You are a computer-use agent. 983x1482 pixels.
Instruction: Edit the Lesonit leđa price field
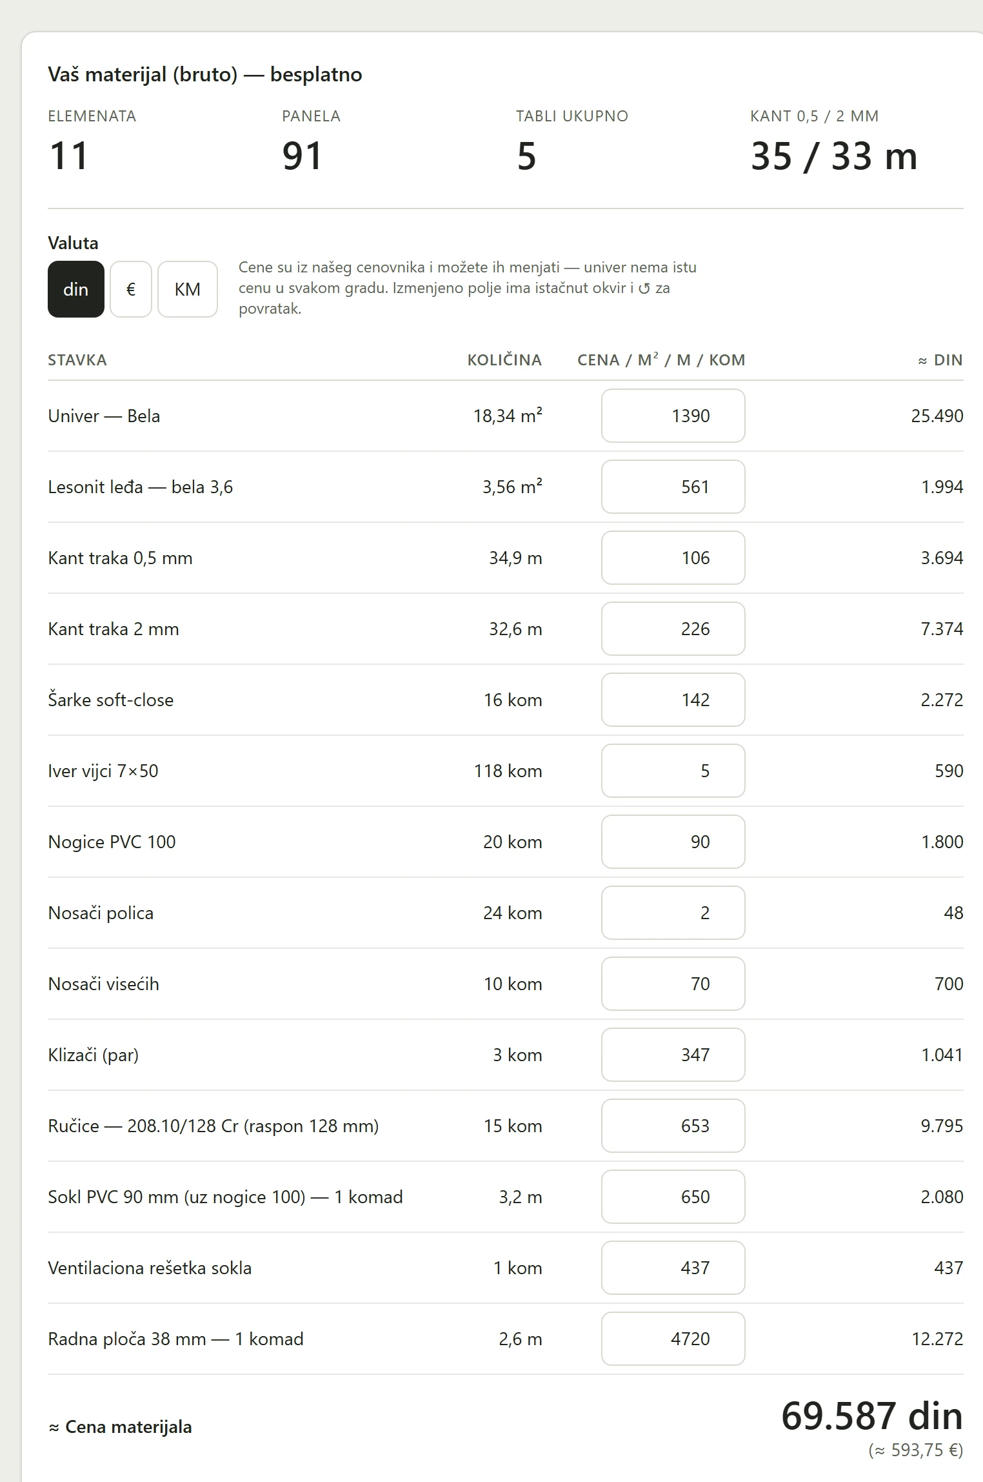[x=673, y=487]
